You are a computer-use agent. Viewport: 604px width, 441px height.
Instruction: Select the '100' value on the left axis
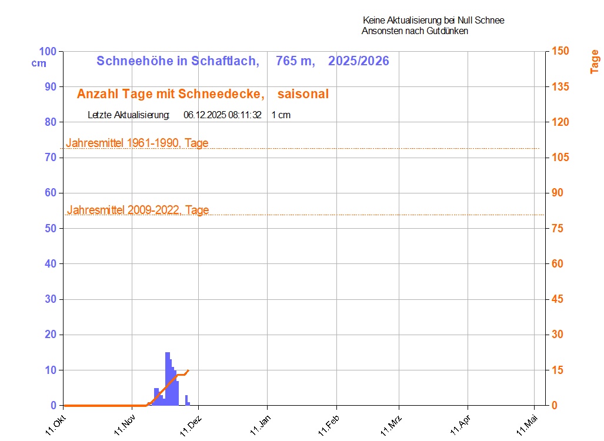(x=46, y=52)
